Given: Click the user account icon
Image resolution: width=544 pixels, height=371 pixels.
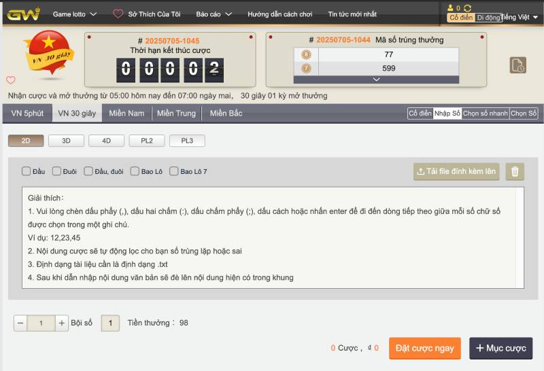Looking at the screenshot, I should click(450, 8).
